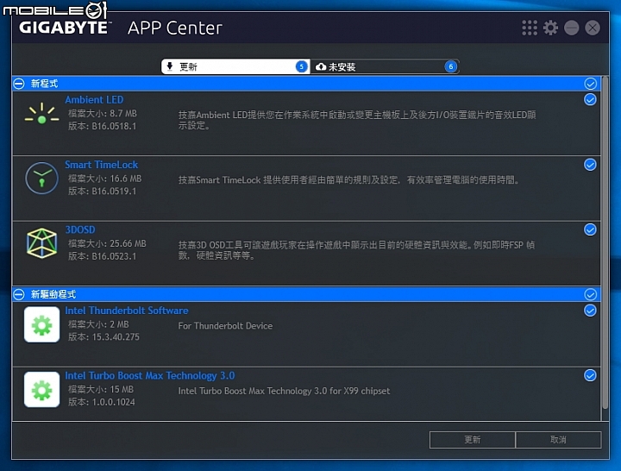The height and width of the screenshot is (471, 621).
Task: Click the text 版本: 1.0.0.1024
Action: [102, 402]
